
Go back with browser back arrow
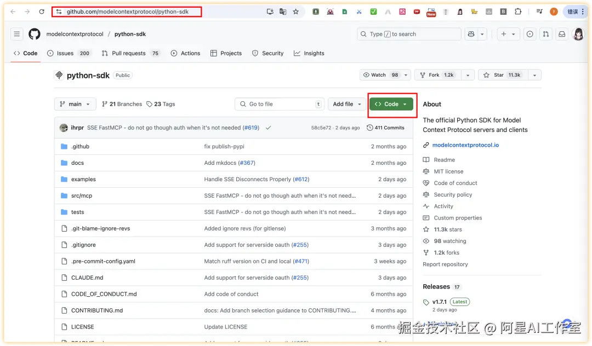pos(13,11)
